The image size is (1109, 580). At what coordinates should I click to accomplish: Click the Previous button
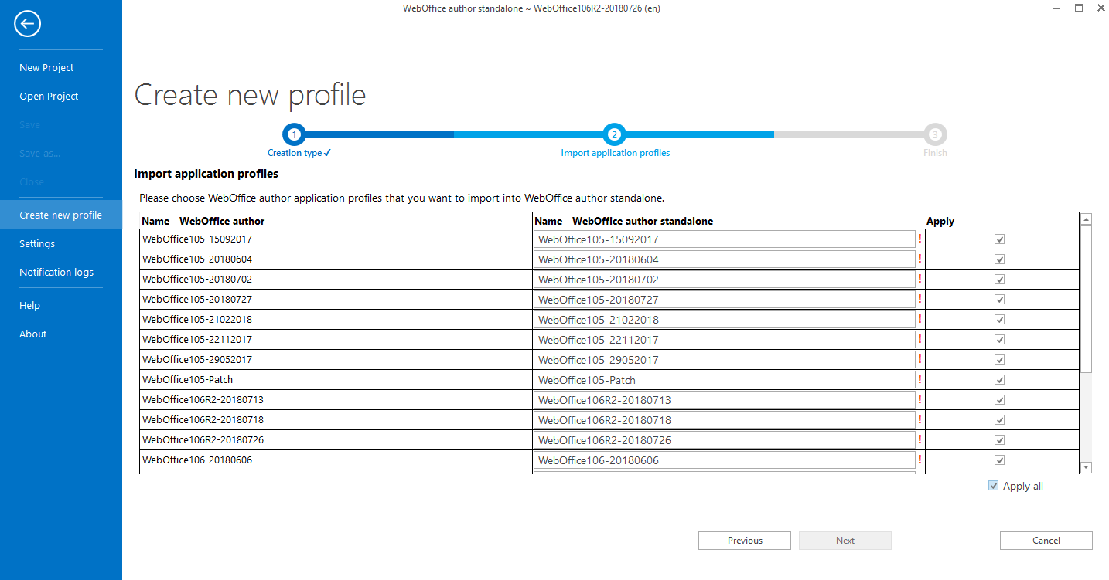[x=744, y=540]
